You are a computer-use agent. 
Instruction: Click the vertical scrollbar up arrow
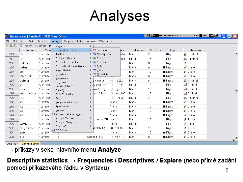(236, 54)
